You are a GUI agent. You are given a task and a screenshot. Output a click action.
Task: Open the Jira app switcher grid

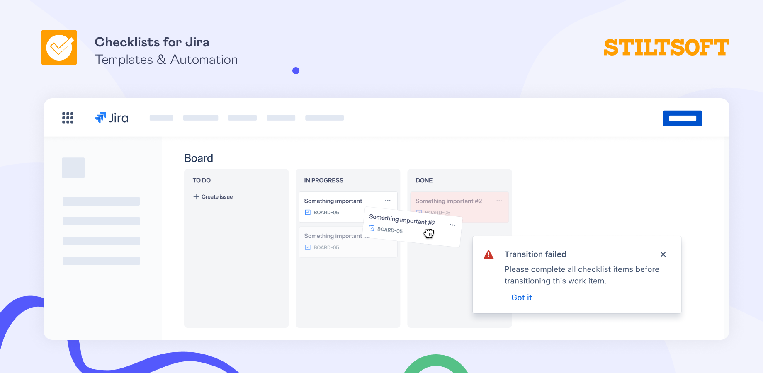click(x=68, y=118)
